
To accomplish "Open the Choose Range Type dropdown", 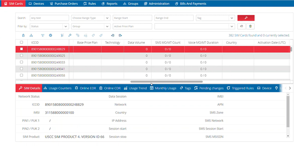I will point(91,18).
